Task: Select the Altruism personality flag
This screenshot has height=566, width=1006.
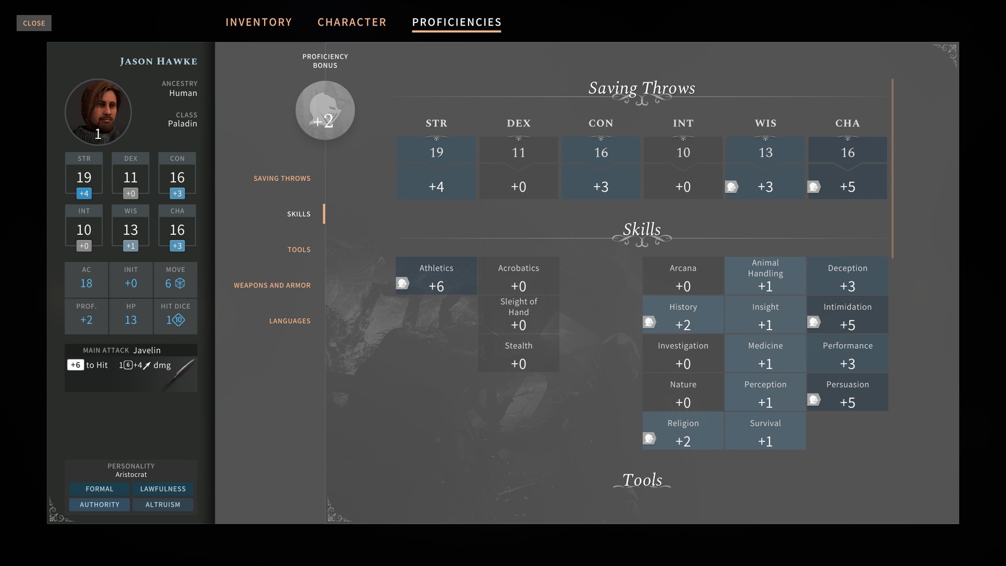Action: (x=162, y=505)
